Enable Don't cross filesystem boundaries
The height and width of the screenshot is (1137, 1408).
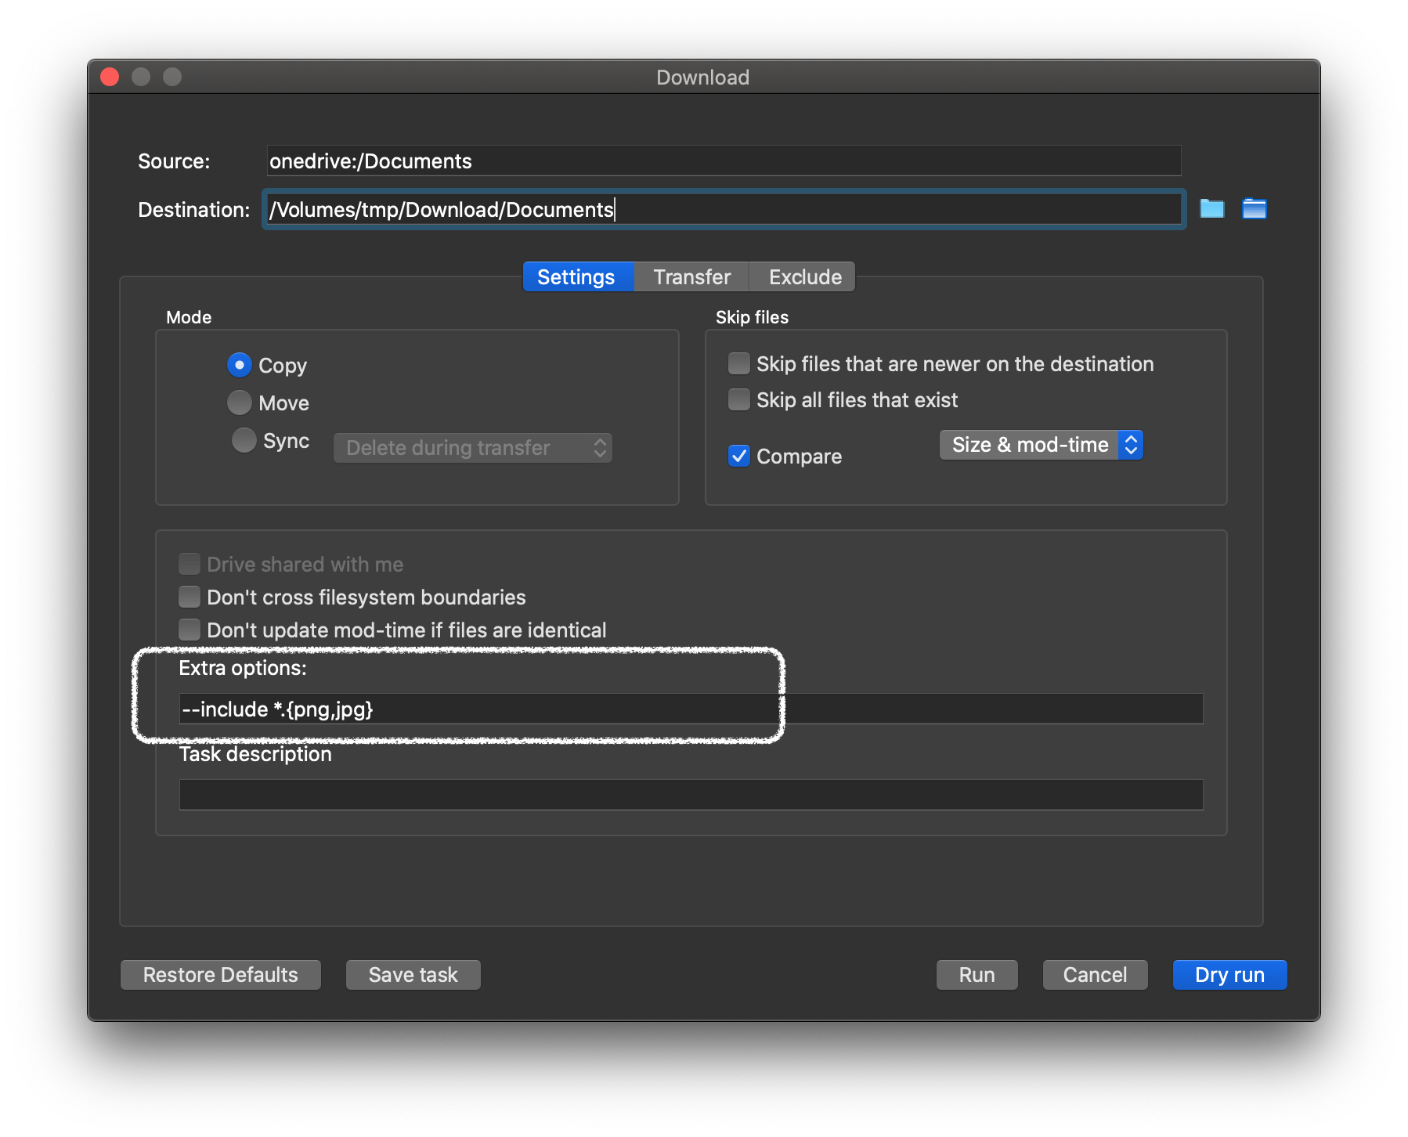tap(189, 597)
